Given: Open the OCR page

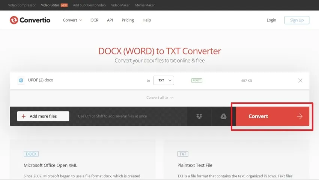Looking at the screenshot, I should 95,20.
